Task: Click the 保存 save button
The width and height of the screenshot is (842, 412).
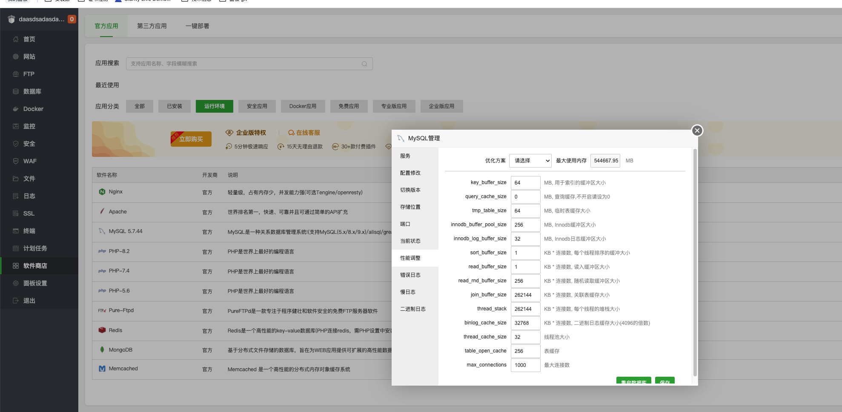Action: coord(665,381)
